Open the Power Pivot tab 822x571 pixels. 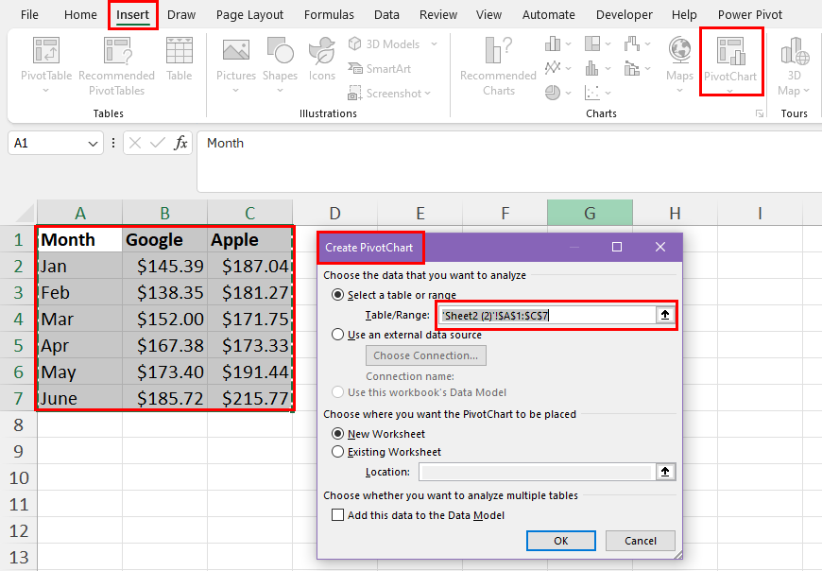pos(749,15)
